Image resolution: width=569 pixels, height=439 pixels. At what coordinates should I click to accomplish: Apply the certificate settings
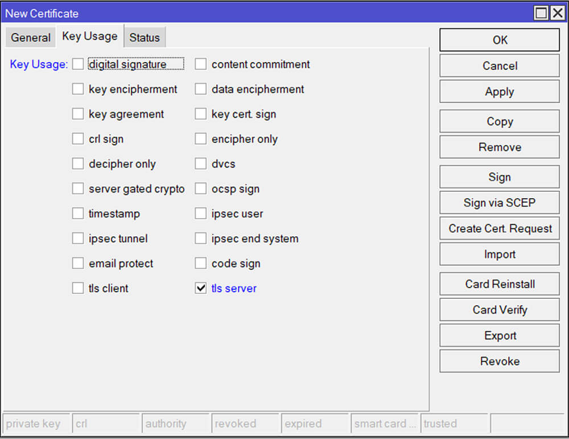click(500, 92)
